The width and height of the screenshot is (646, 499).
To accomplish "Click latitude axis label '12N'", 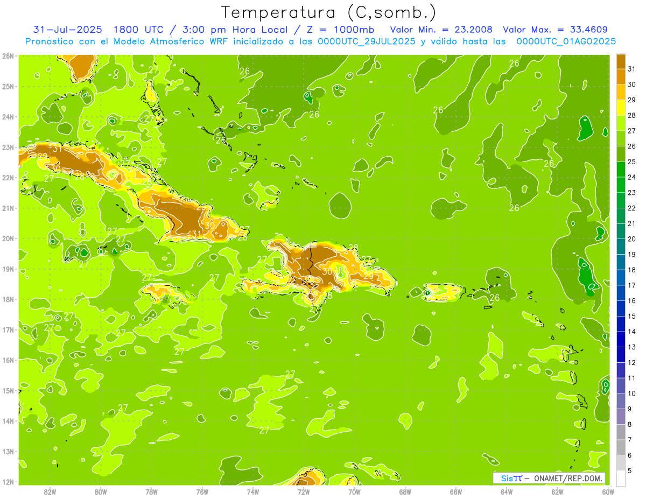I will (x=8, y=482).
